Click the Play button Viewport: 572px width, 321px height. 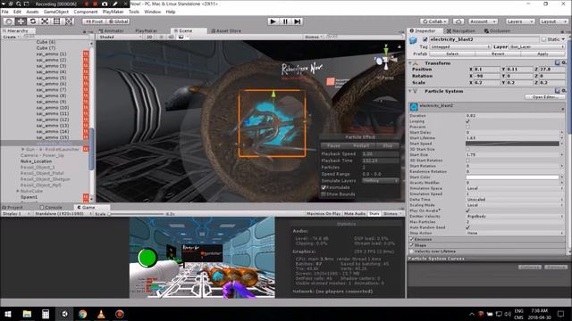[x=273, y=21]
